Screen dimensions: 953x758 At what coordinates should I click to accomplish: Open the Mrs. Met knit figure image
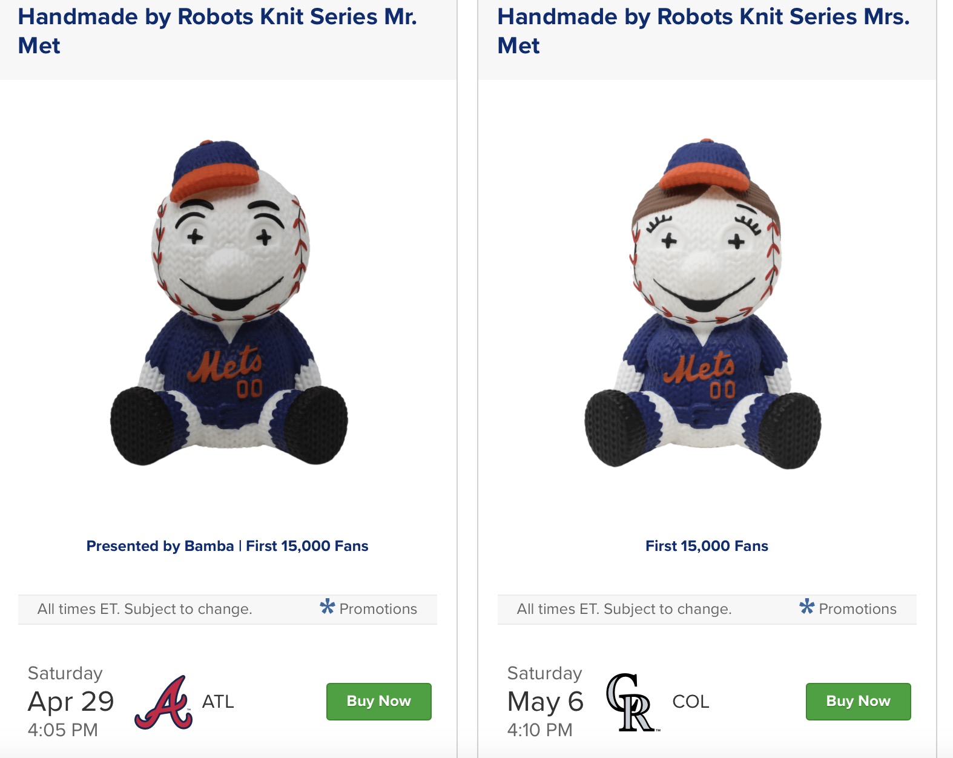(704, 304)
